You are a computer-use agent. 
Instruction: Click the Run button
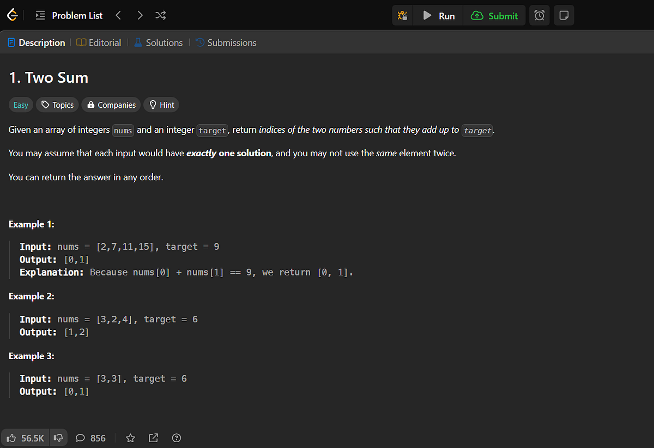pyautogui.click(x=438, y=15)
